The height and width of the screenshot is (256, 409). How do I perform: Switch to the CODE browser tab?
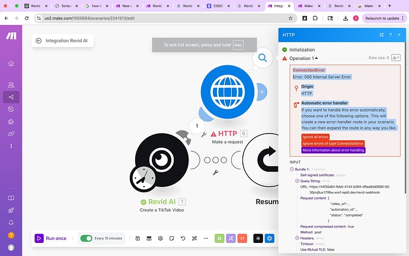pos(218,6)
